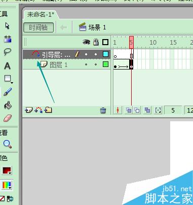Toggle lock dot of the 引导层 layer
193x205 pixels.
pyautogui.click(x=96, y=54)
